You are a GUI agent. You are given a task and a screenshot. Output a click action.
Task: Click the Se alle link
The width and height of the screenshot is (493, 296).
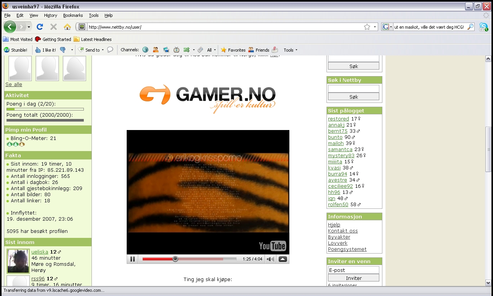14,85
